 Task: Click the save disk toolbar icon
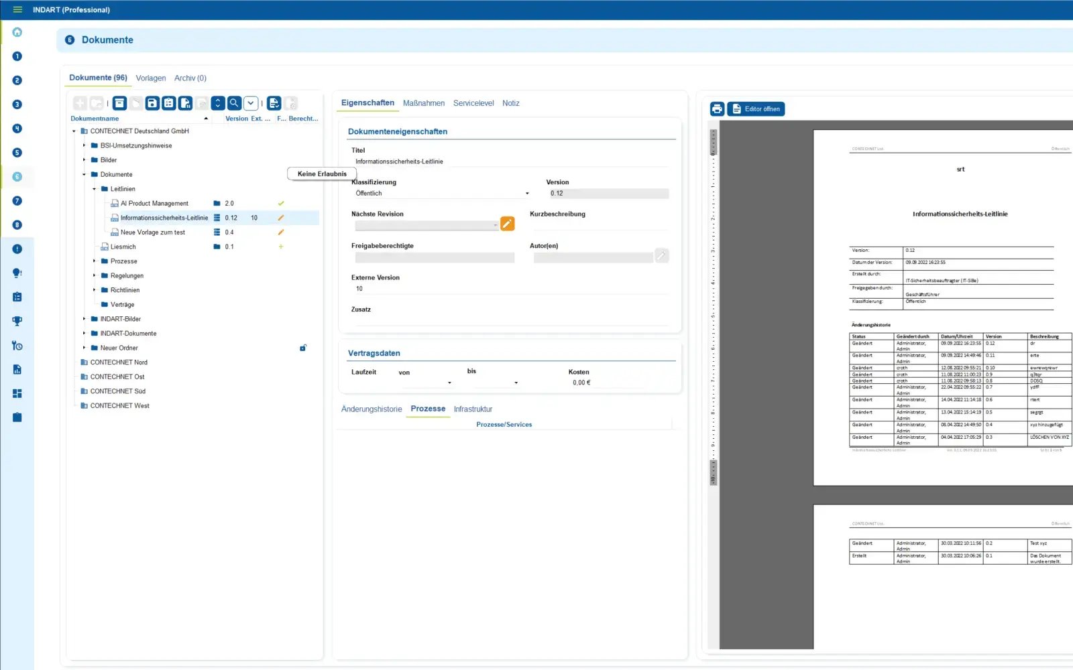coord(152,103)
